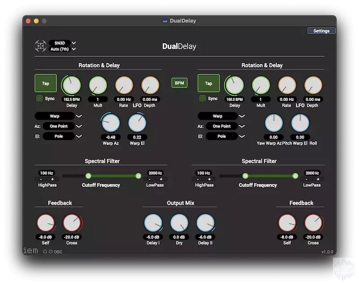Viewport: 359px width, 285px height.
Task: Click Dry value 0.0 dB
Action: (x=179, y=237)
